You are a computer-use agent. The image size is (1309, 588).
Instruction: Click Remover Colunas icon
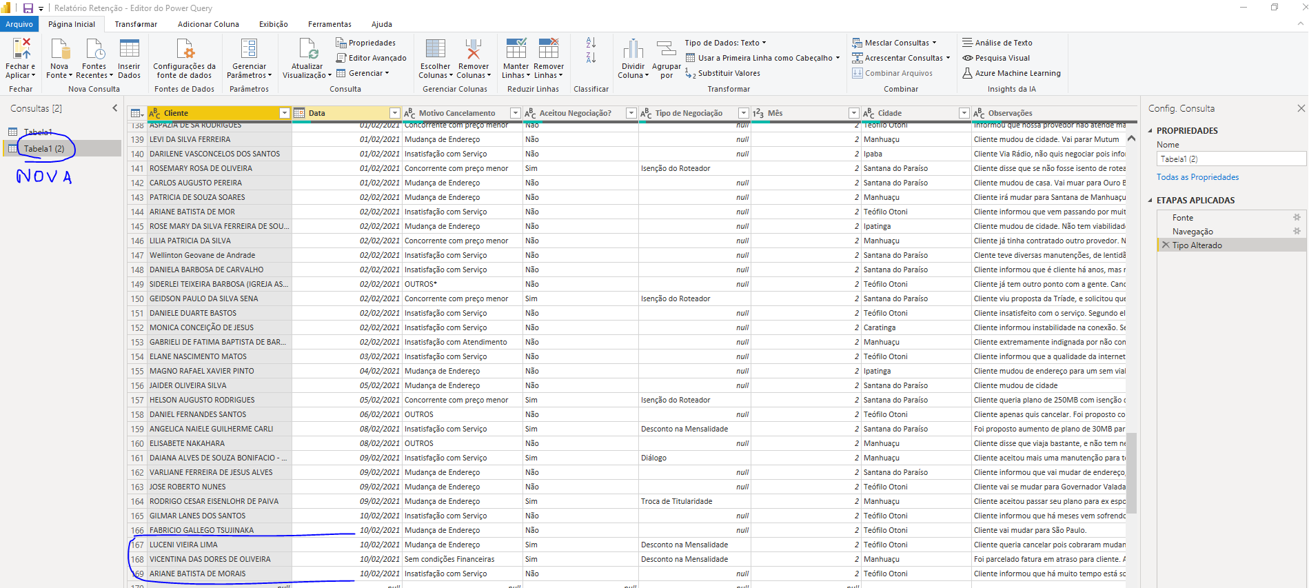tap(473, 49)
